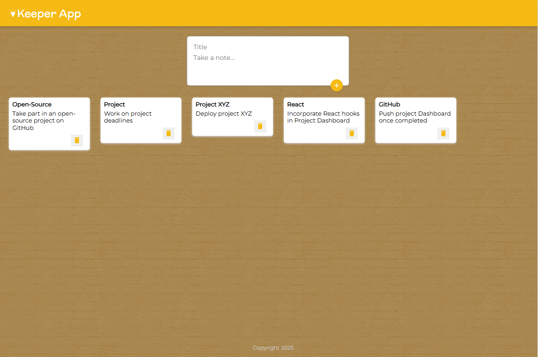Select 'Deploy project XYZ' note content
Image resolution: width=538 pixels, height=357 pixels.
(224, 114)
